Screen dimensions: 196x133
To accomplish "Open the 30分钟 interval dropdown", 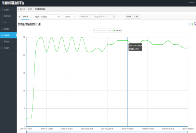I will (x=70, y=17).
